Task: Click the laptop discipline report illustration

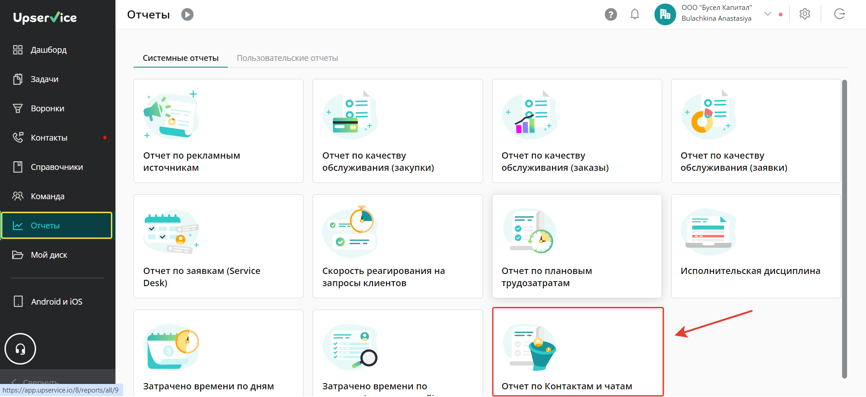Action: tap(709, 232)
